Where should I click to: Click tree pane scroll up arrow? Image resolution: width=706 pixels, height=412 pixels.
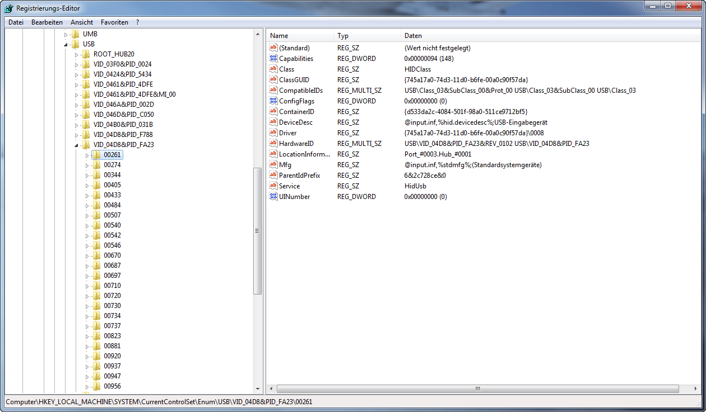tap(258, 35)
